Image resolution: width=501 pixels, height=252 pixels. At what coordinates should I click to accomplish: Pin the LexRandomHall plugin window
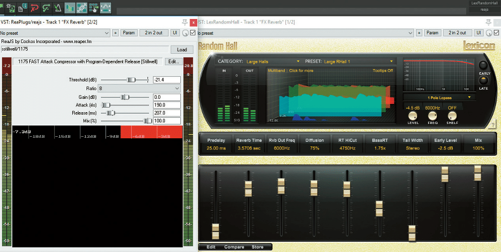(x=488, y=22)
